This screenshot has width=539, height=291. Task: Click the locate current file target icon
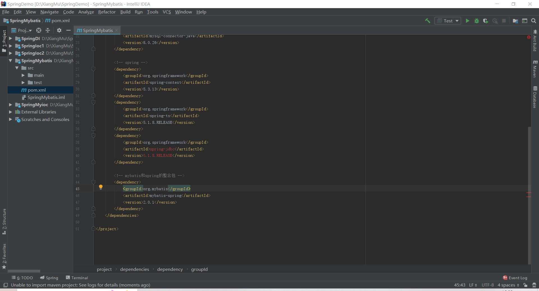coord(39,30)
